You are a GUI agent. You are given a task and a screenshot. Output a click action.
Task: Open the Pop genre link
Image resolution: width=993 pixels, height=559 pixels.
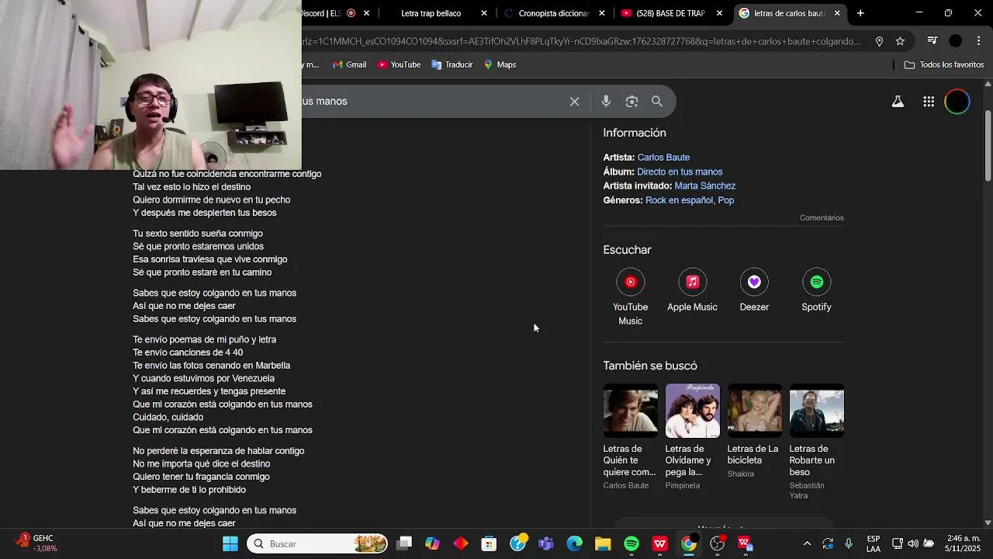(x=726, y=200)
